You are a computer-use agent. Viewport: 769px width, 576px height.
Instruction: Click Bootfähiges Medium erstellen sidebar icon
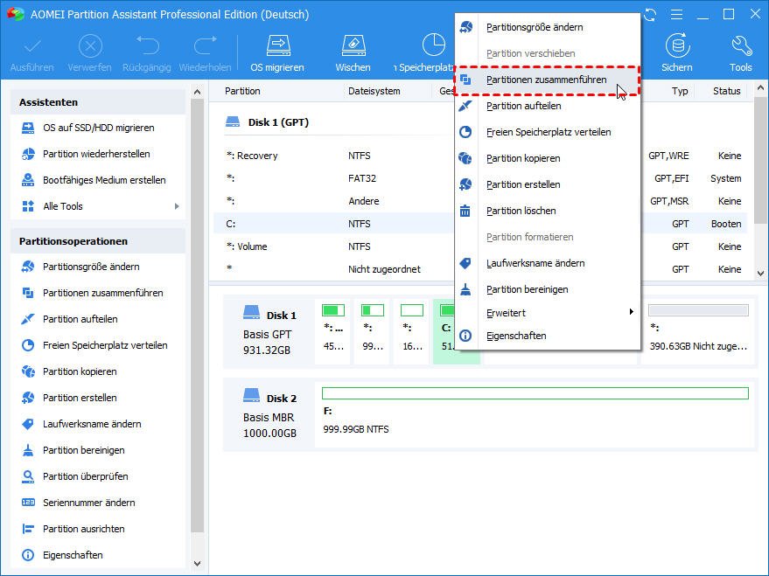click(x=28, y=180)
